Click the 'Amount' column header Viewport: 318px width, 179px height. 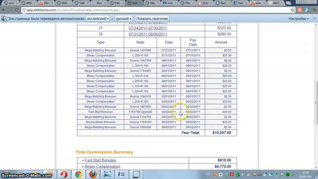tap(221, 42)
